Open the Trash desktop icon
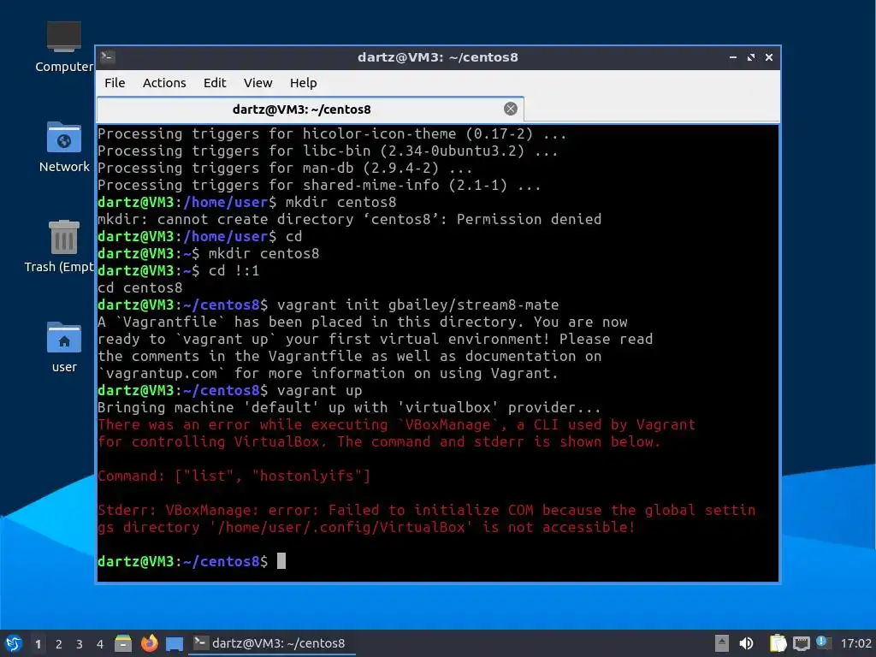The image size is (876, 657). pos(63,247)
